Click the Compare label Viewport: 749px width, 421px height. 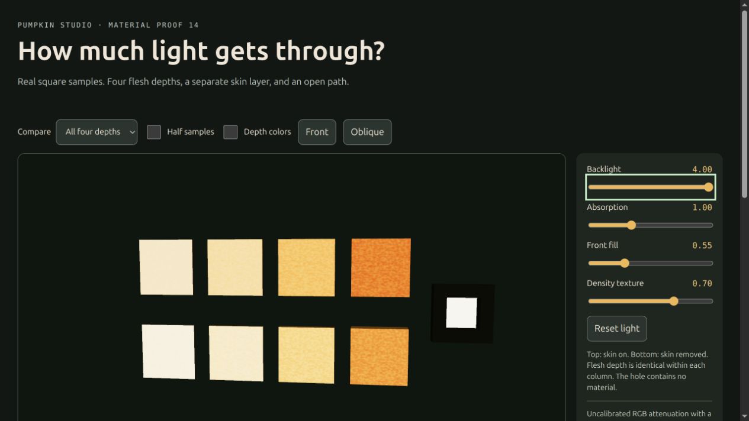(x=34, y=132)
